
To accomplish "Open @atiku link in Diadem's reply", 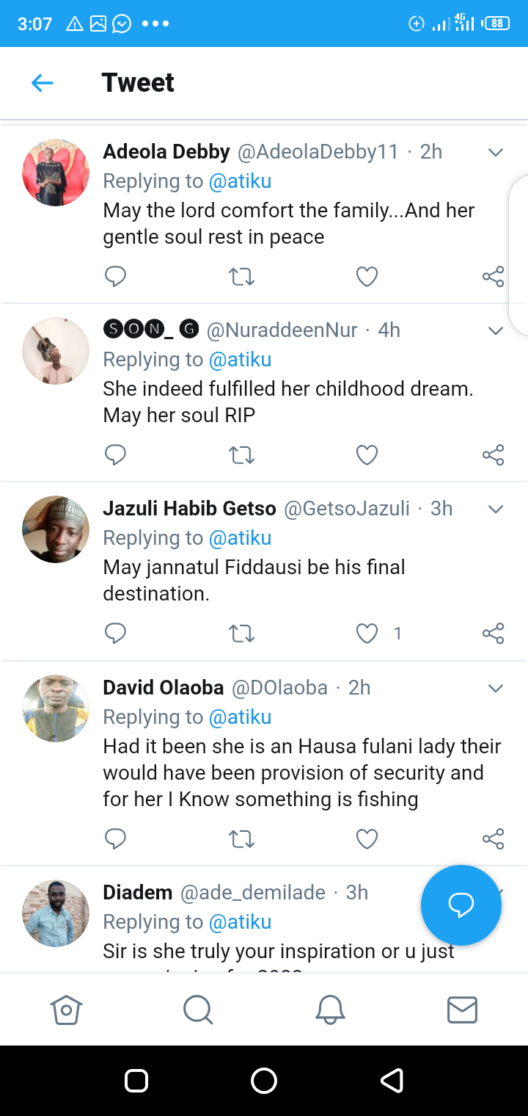I will point(240,922).
